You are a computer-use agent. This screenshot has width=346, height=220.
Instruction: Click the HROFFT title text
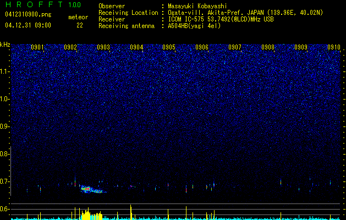[34, 4]
